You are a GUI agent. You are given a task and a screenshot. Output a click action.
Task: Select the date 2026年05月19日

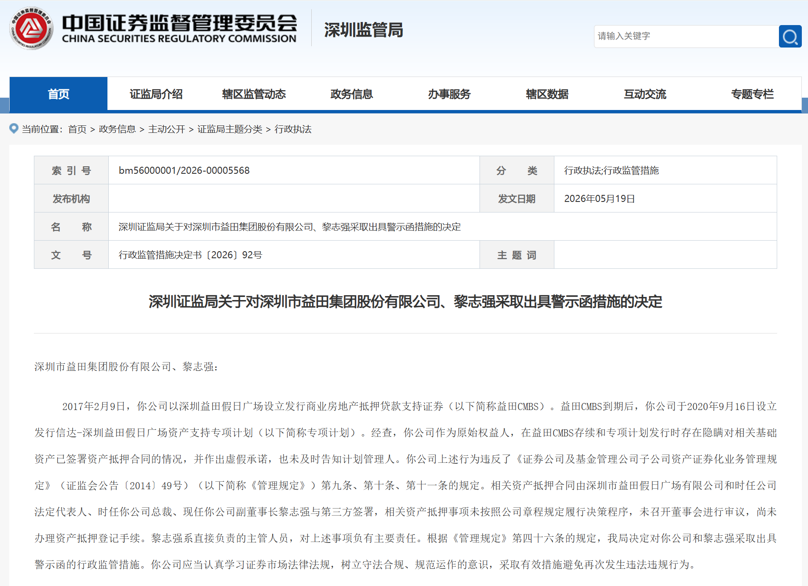(599, 198)
